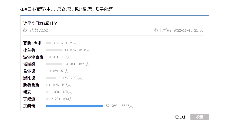
Task: Pick the 波尔津吉斯 poll entry
Action: [x=33, y=57]
